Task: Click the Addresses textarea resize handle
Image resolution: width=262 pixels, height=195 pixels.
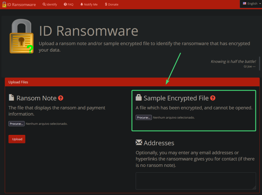Action: (254, 188)
